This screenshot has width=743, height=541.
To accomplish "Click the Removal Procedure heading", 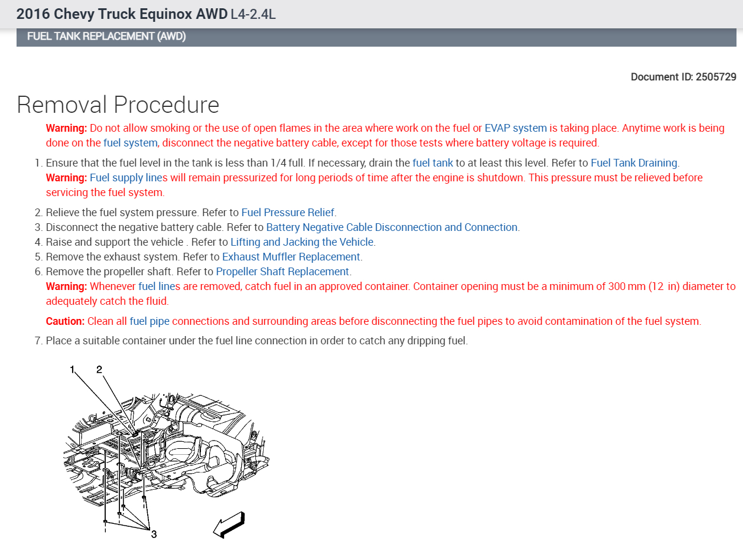I will (118, 105).
